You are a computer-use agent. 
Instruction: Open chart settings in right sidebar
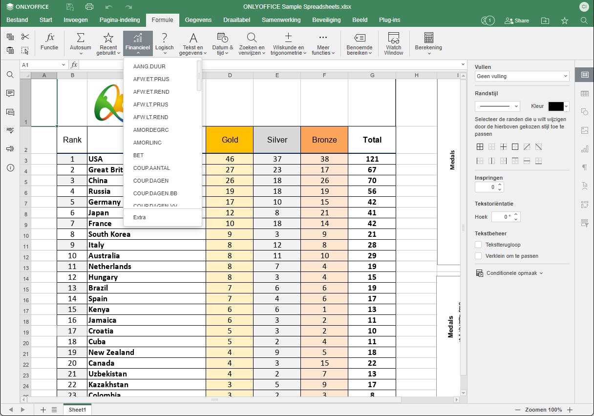(585, 149)
